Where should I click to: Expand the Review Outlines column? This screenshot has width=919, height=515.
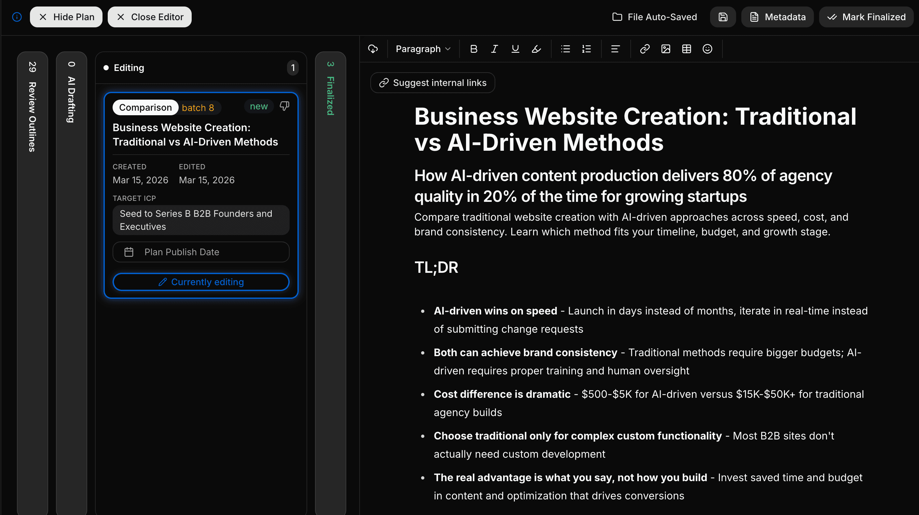[32, 107]
